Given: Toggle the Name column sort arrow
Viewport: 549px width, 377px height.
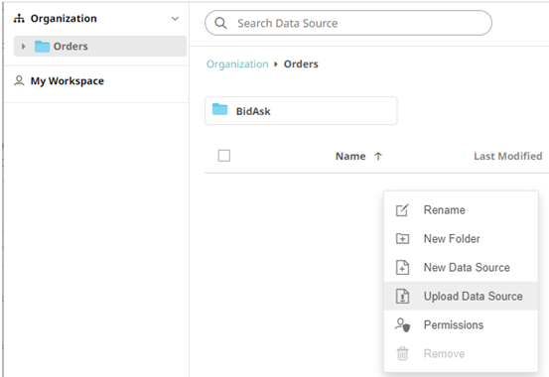Looking at the screenshot, I should point(378,156).
